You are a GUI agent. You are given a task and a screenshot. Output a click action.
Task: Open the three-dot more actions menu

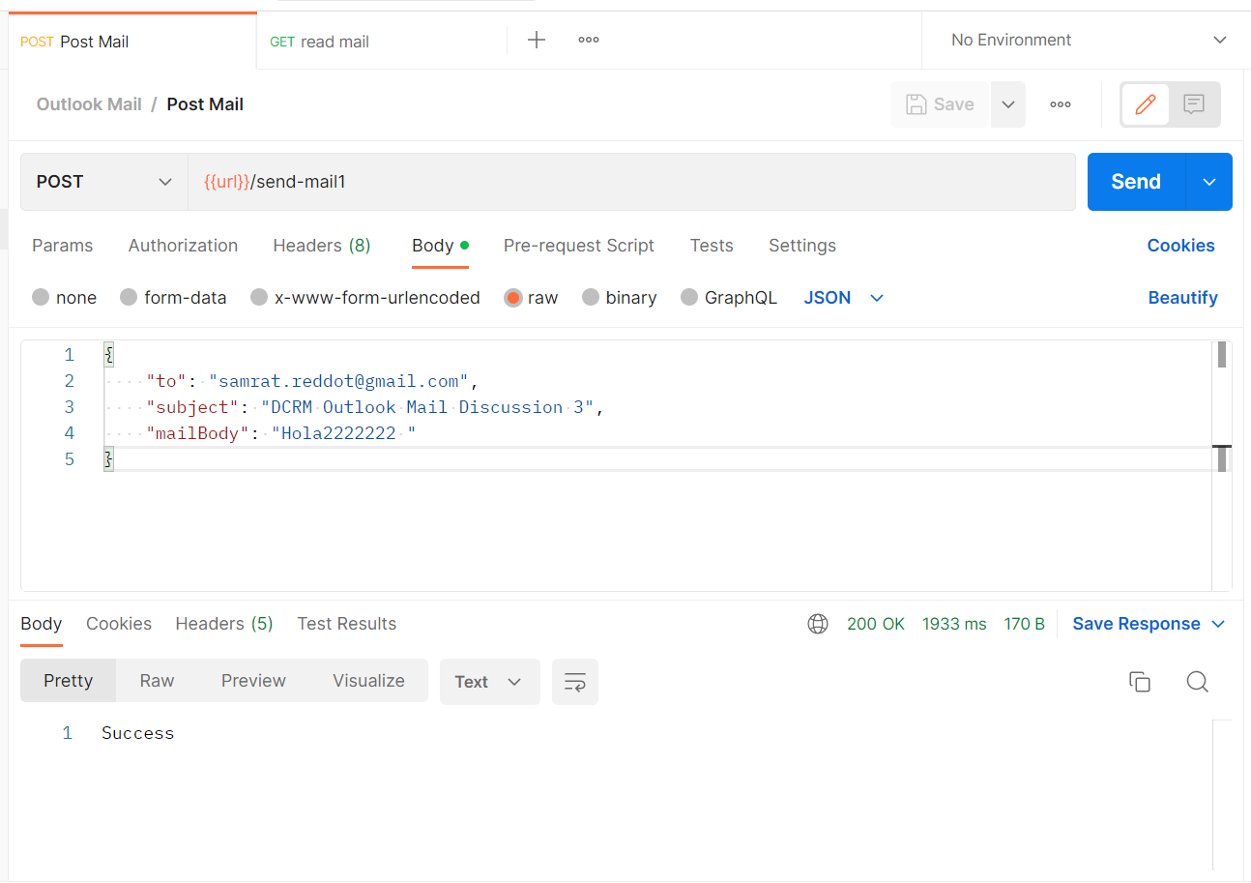tap(1060, 103)
